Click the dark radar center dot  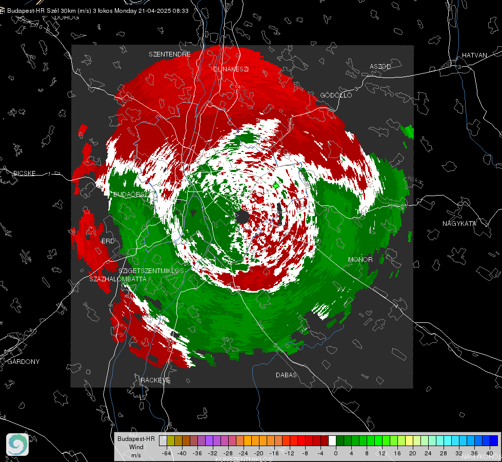pos(243,217)
